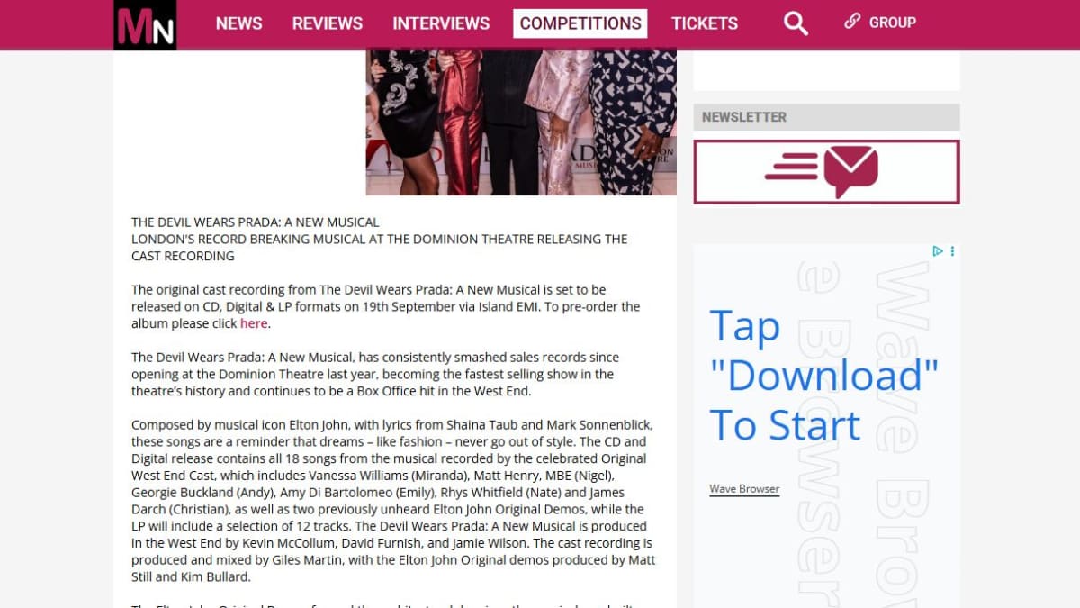Click the article title 'THE DEVIL WEARS PRADA'
1080x608 pixels.
point(256,222)
